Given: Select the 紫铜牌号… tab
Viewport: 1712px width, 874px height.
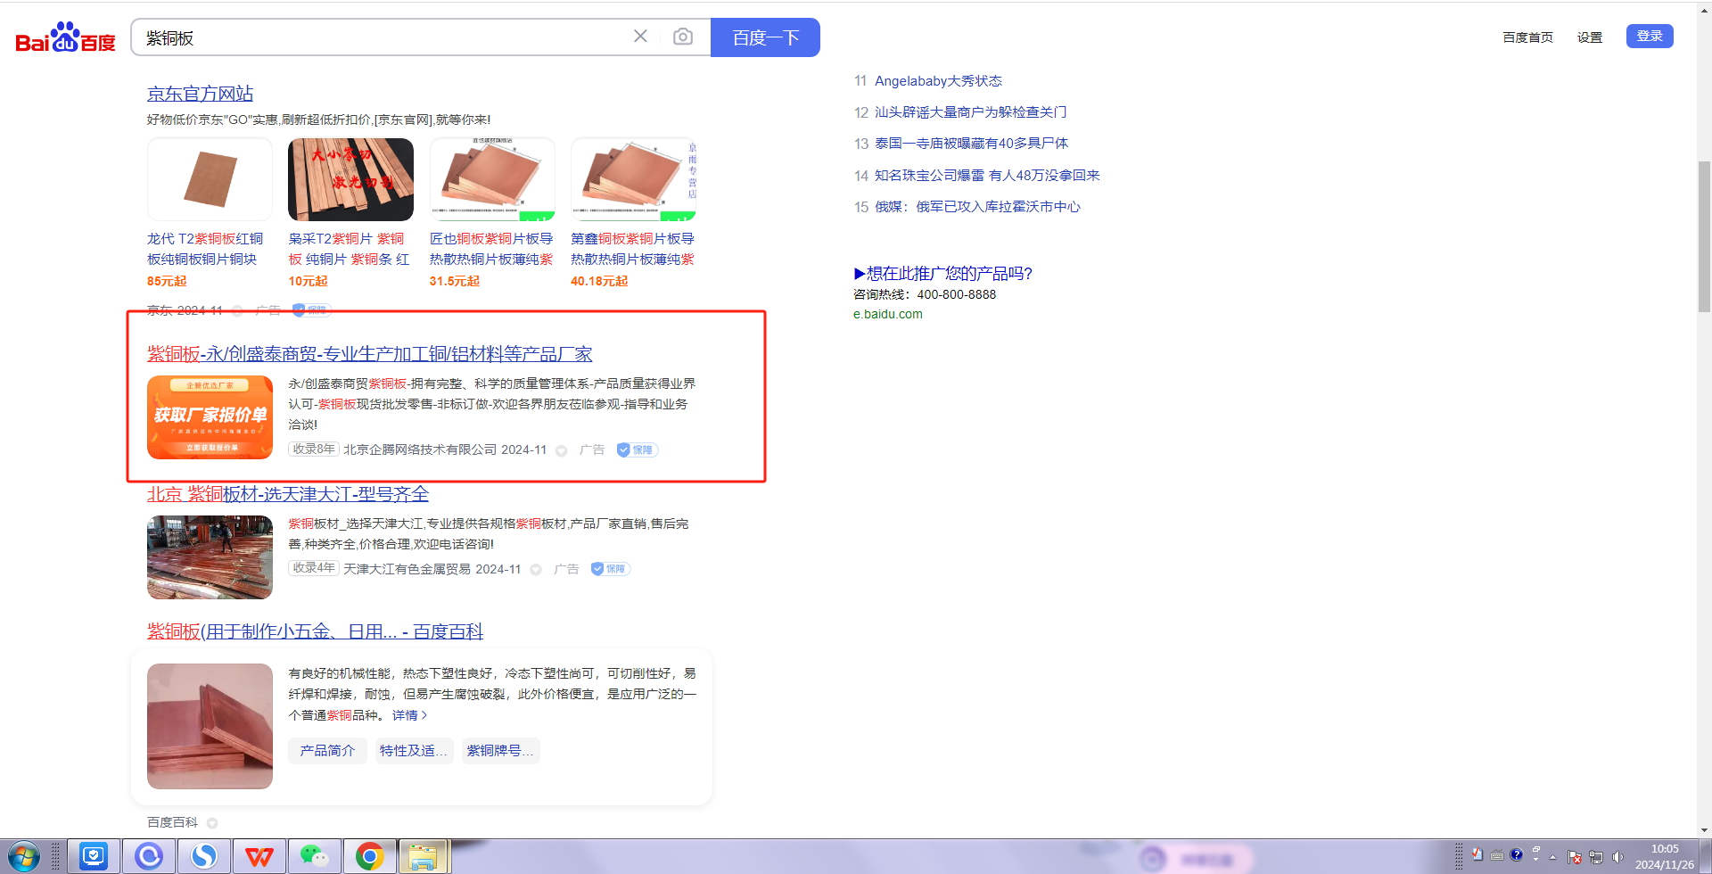Looking at the screenshot, I should [x=499, y=751].
